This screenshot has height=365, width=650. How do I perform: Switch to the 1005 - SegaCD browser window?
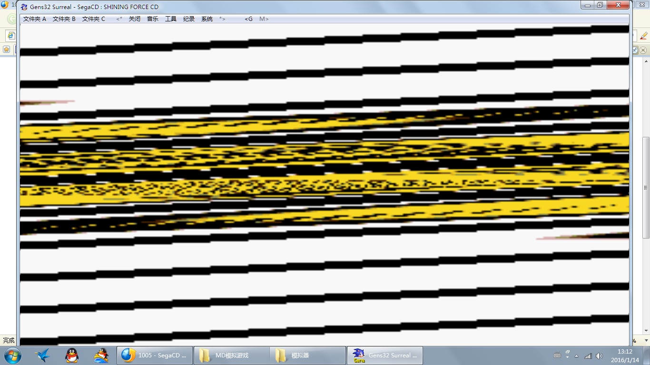155,355
